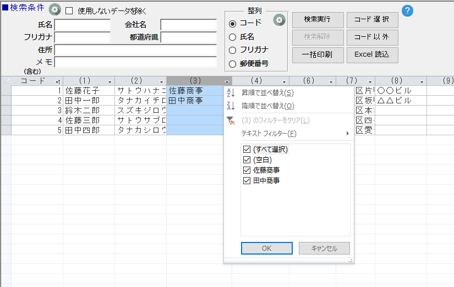Screen dimensions: 454x287
Task: Enable the 使用しないデータを除く checkbox
Action: 69,10
